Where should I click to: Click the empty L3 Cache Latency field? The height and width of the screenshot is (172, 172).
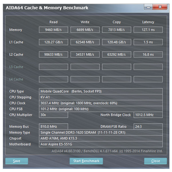click(x=148, y=67)
